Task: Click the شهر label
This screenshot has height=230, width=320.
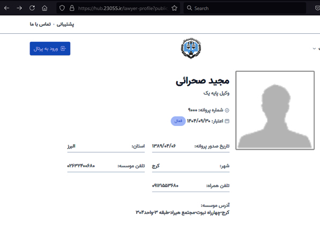Action: [x=225, y=166]
